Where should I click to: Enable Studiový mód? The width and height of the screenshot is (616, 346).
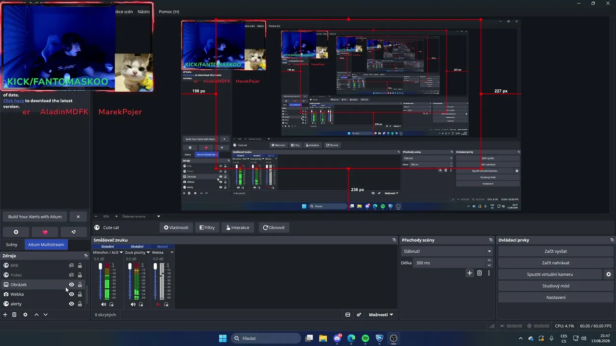(x=556, y=286)
